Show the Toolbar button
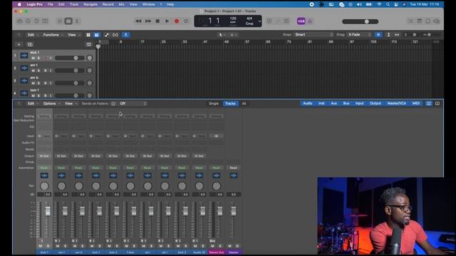The height and width of the screenshot is (256, 456). 45,21
